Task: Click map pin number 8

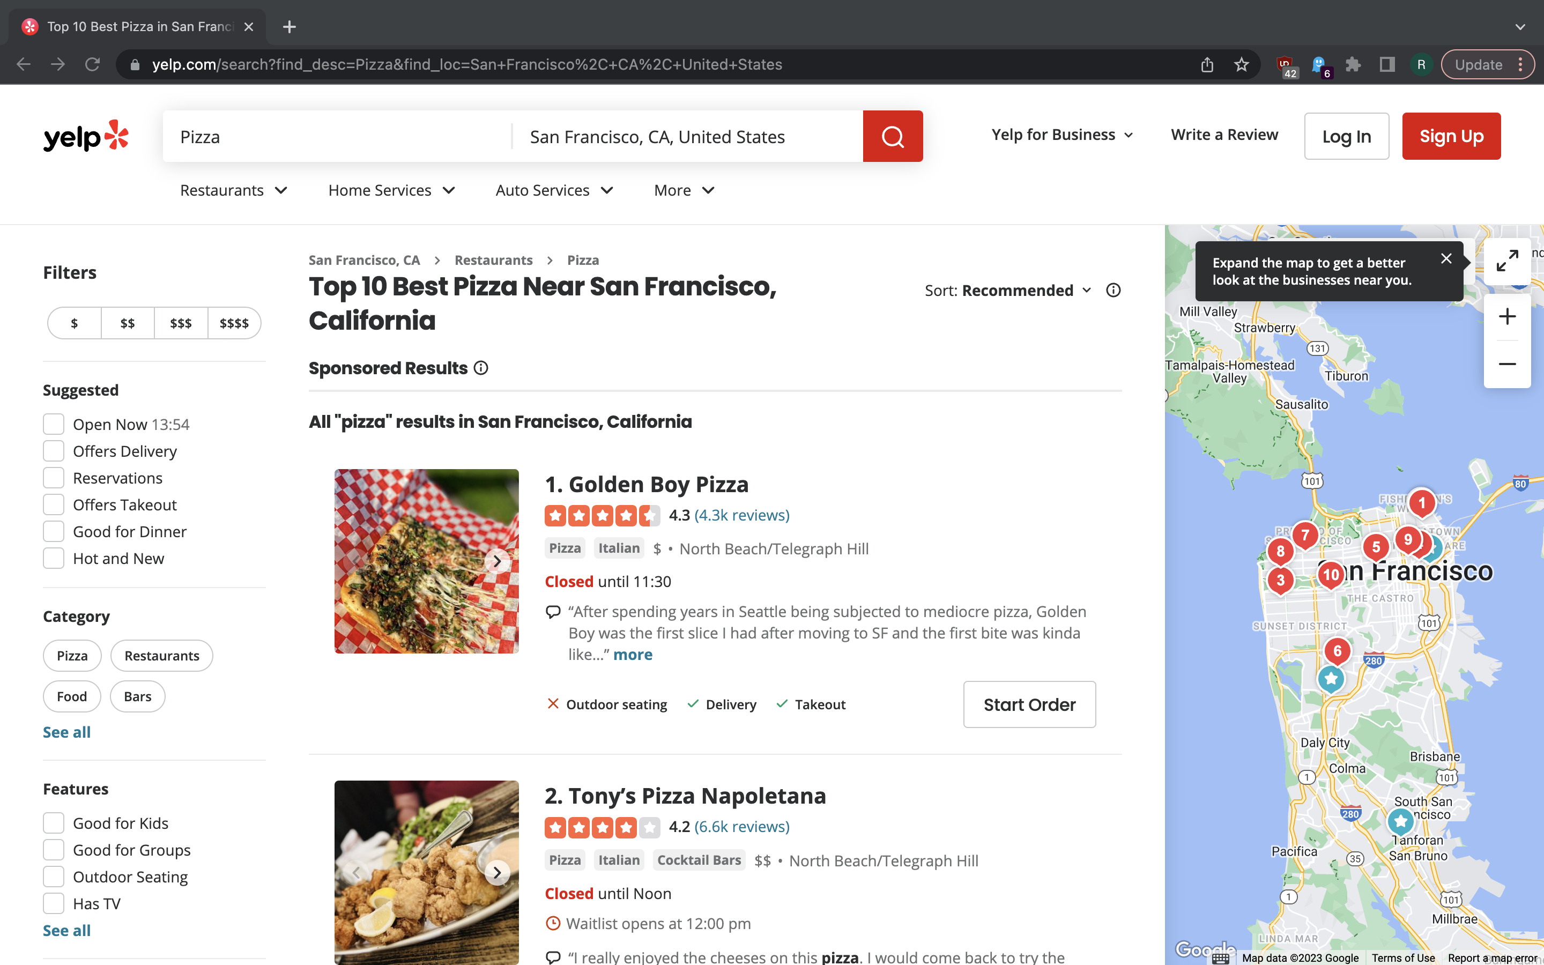Action: tap(1280, 552)
